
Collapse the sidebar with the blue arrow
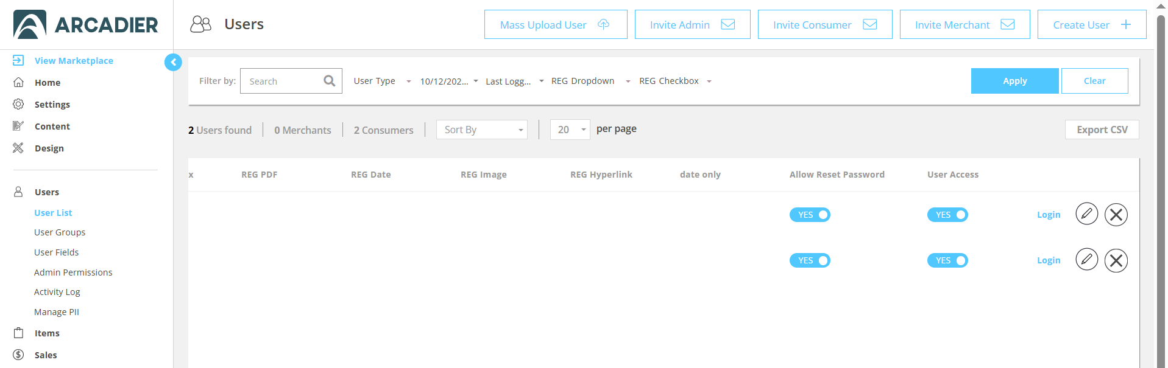(173, 62)
